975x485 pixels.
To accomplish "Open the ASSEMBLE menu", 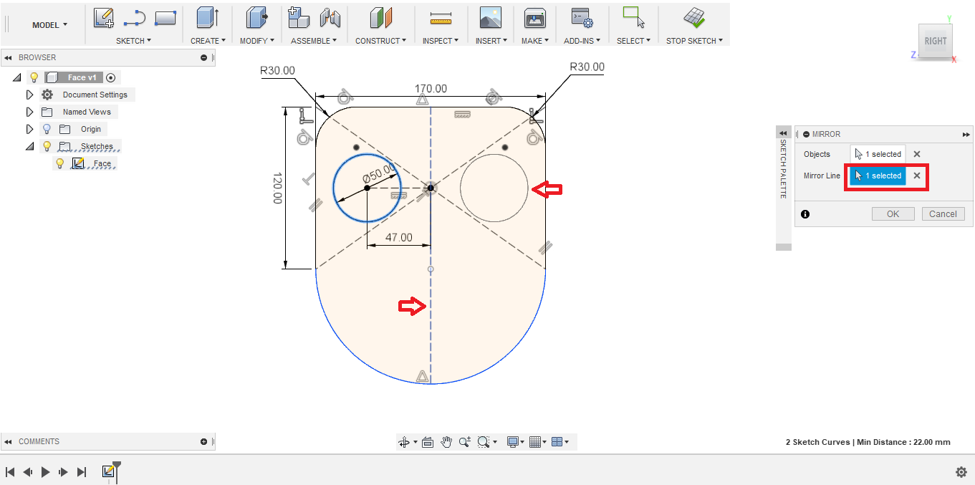I will (x=314, y=41).
